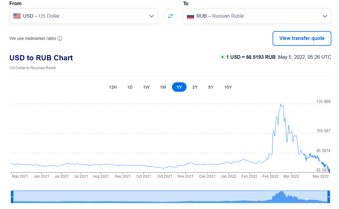Click the Russian flag icon

coord(191,16)
